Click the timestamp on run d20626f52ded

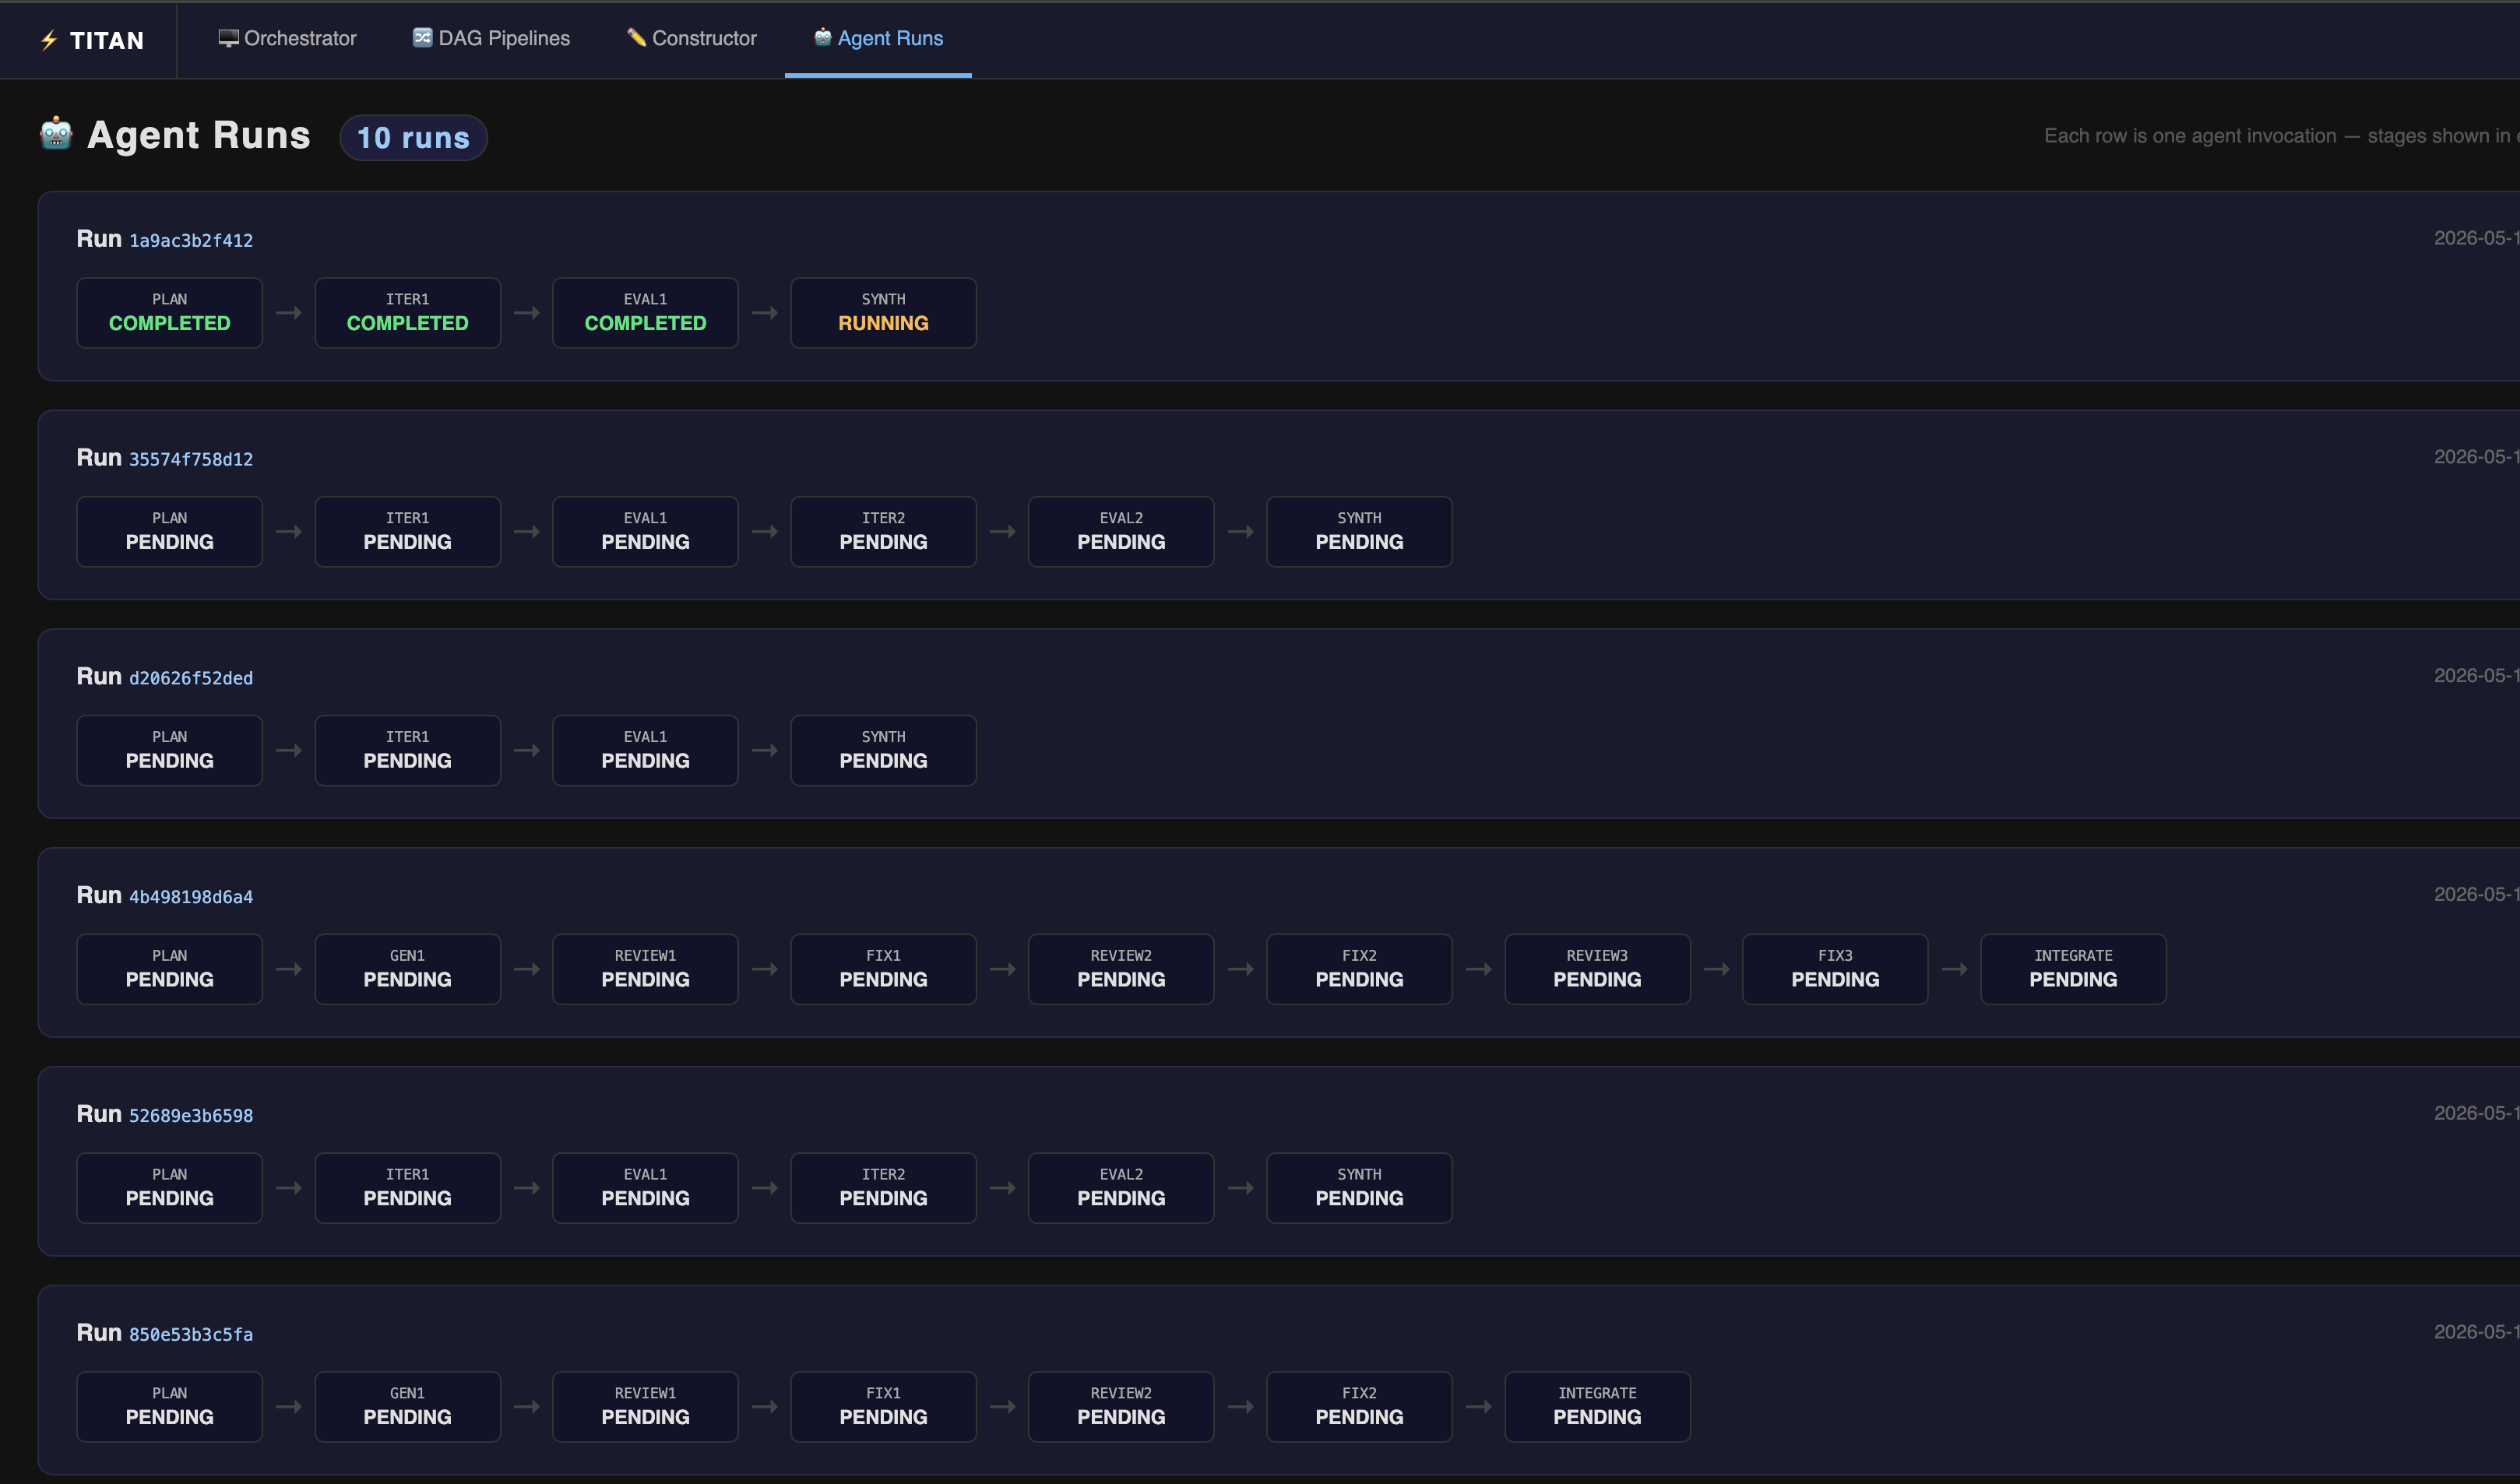pos(2477,676)
